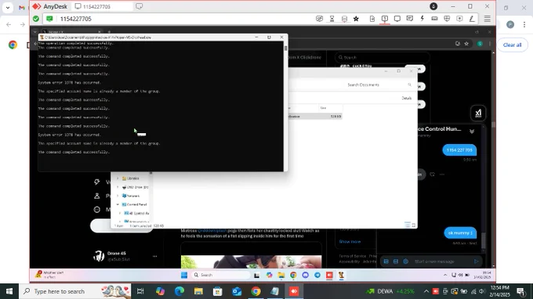Image resolution: width=533 pixels, height=299 pixels.
Task: Click the '1 154 227 705' chat message bubble
Action: [459, 150]
